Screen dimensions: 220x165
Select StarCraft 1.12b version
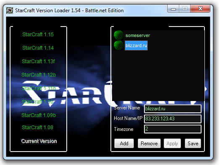(x=39, y=75)
